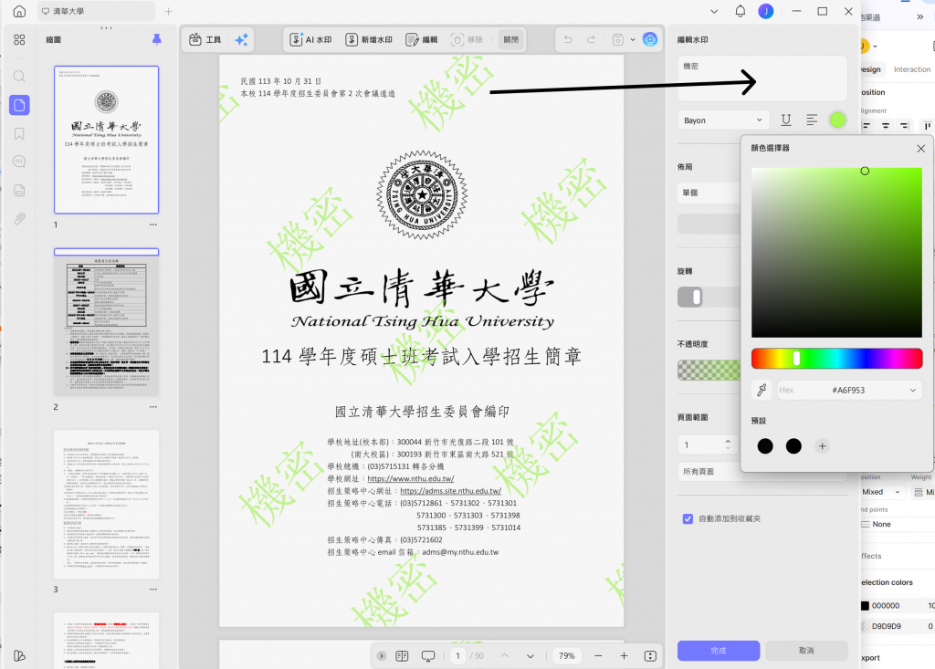Pin the 縮圖 thumbnail panel
The height and width of the screenshot is (669, 935).
point(157,39)
